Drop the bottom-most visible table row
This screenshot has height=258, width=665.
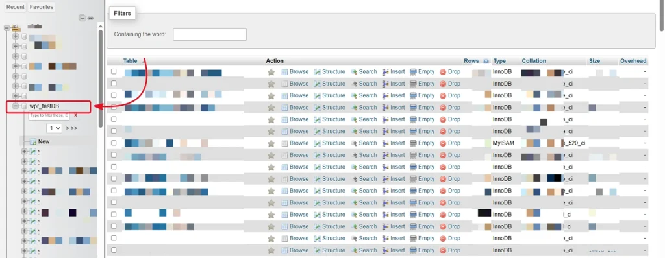pyautogui.click(x=450, y=250)
